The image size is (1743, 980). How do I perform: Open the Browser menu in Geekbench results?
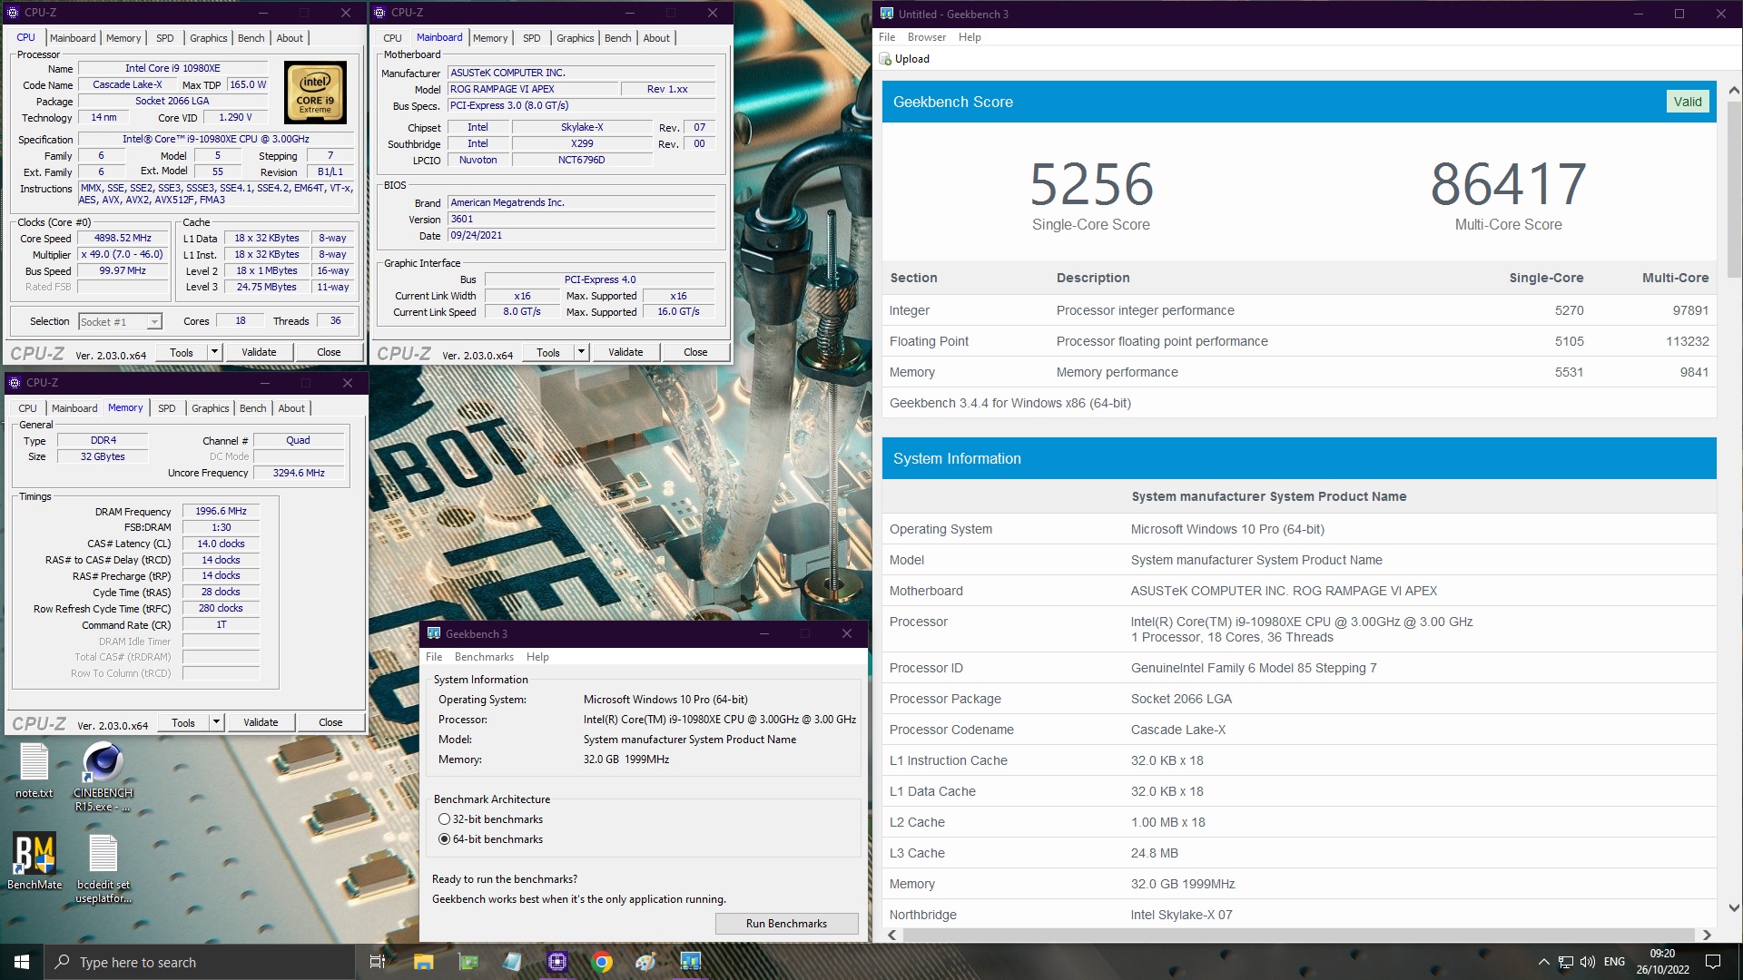pyautogui.click(x=927, y=37)
